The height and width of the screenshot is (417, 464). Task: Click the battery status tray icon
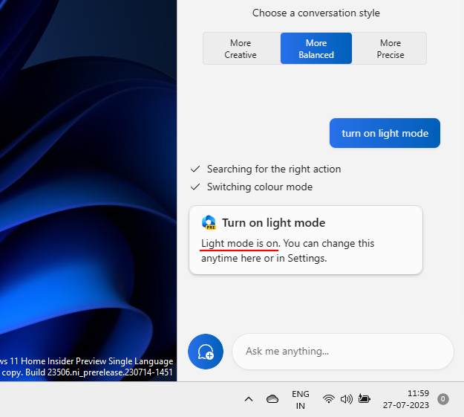click(x=364, y=399)
